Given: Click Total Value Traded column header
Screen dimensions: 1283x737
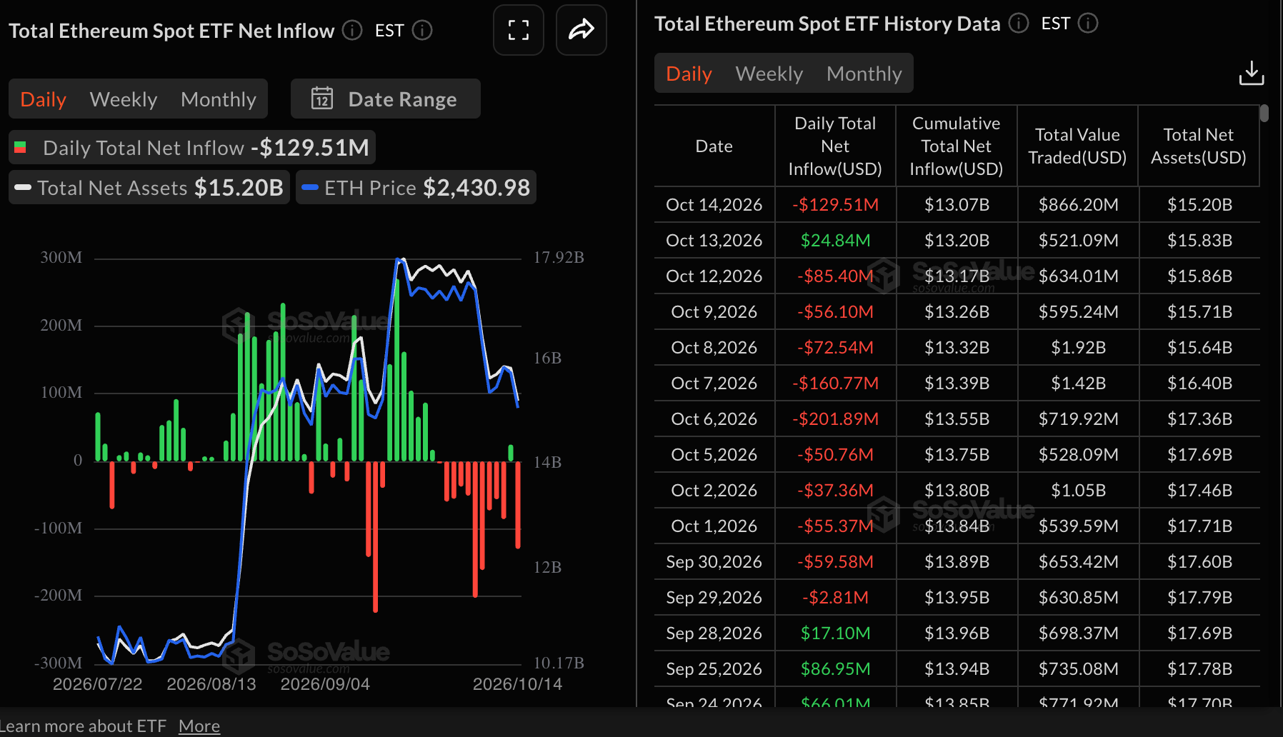Looking at the screenshot, I should 1077,146.
